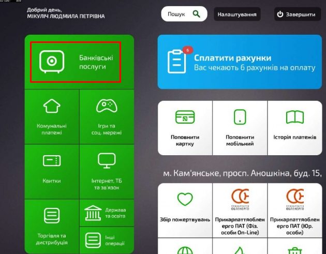Open Історія платежів book tile
This screenshot has width=326, height=254.
tap(294, 127)
